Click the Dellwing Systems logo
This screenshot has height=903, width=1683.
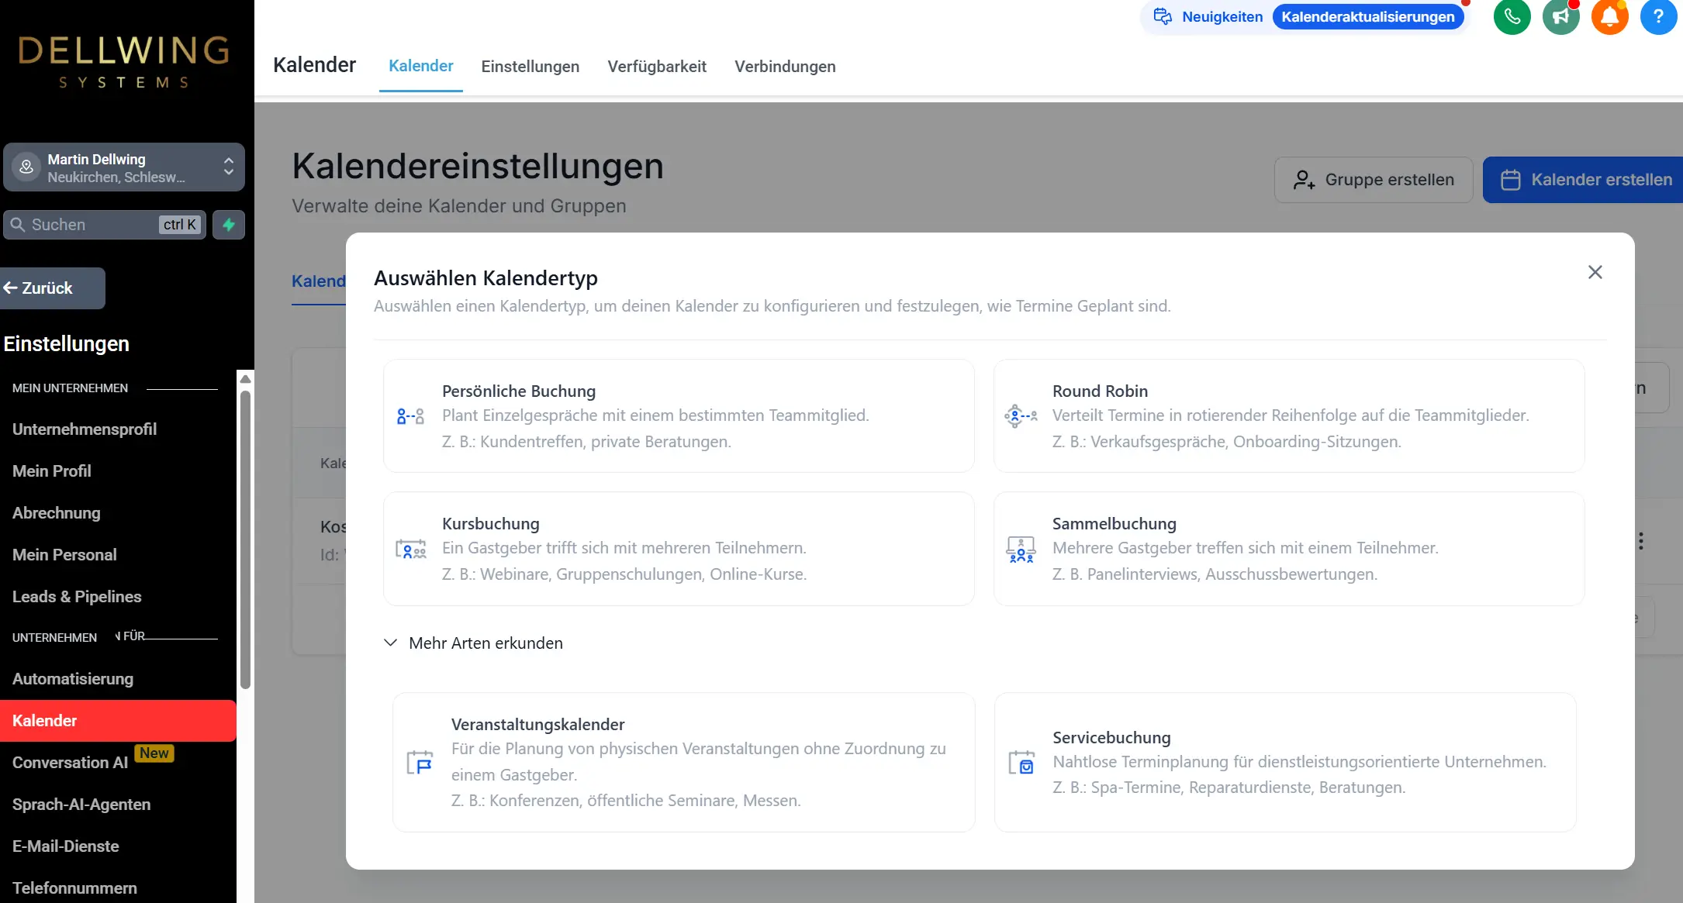click(124, 60)
